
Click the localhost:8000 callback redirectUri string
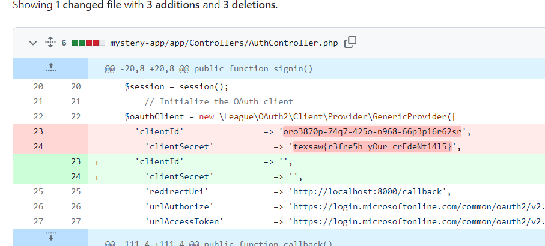point(370,191)
